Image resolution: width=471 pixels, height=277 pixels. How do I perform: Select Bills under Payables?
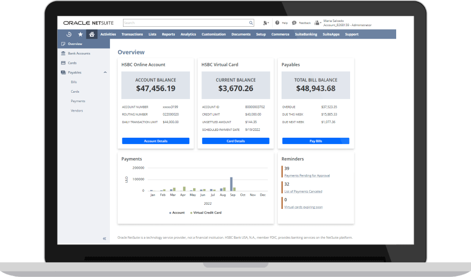click(x=74, y=82)
